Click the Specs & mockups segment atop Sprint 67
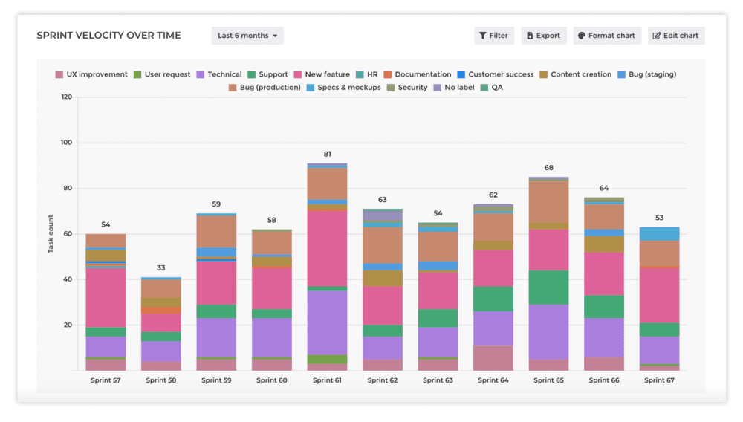Image resolution: width=743 pixels, height=422 pixels. (x=659, y=234)
